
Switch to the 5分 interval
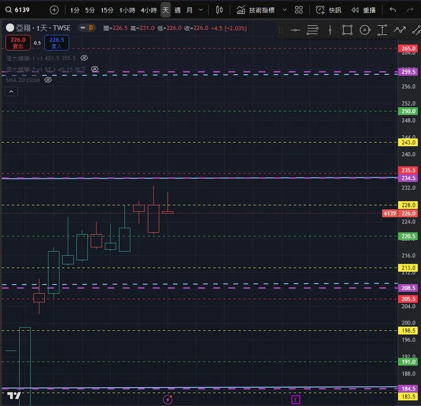[90, 10]
